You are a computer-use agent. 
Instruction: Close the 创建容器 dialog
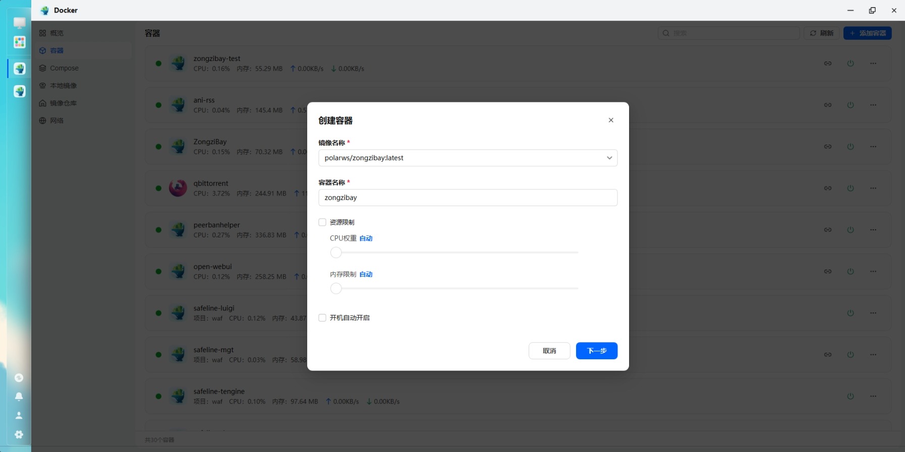(x=611, y=120)
